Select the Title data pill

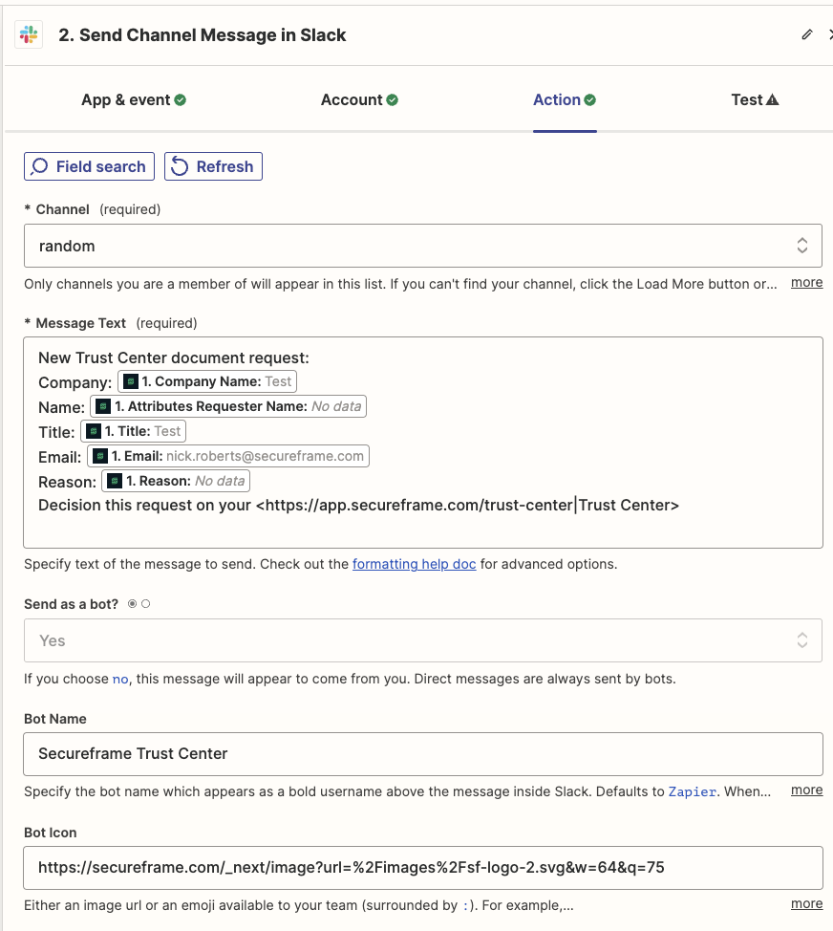[x=133, y=431]
